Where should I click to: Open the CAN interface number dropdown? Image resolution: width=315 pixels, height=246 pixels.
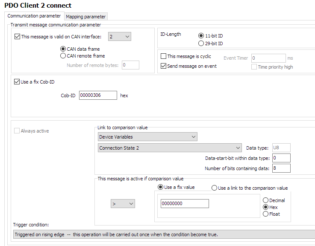pyautogui.click(x=119, y=37)
